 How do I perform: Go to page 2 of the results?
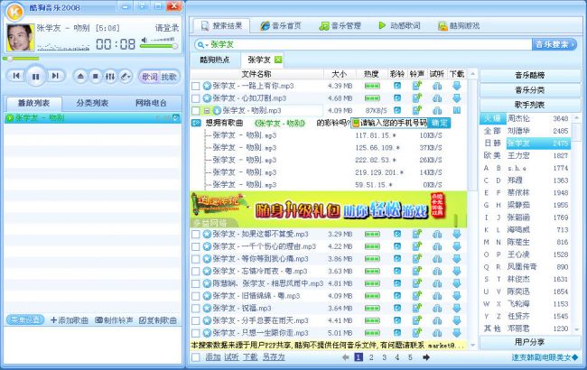[x=371, y=357]
